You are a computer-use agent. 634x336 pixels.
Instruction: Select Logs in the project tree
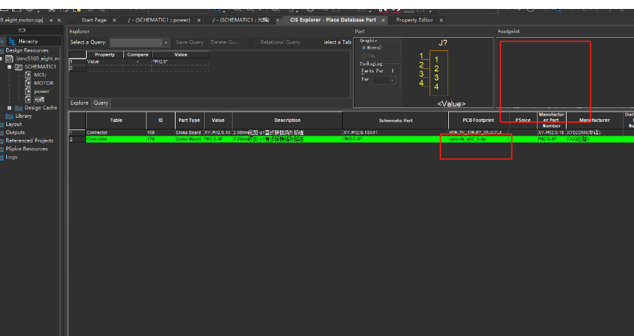[11, 157]
